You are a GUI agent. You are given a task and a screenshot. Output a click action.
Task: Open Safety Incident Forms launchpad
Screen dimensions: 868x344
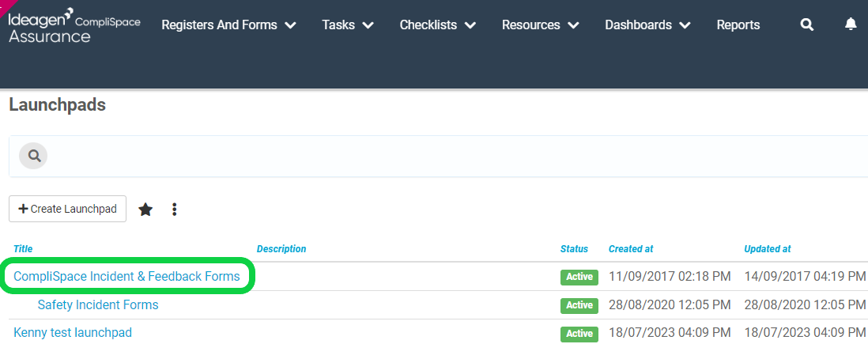tap(98, 304)
